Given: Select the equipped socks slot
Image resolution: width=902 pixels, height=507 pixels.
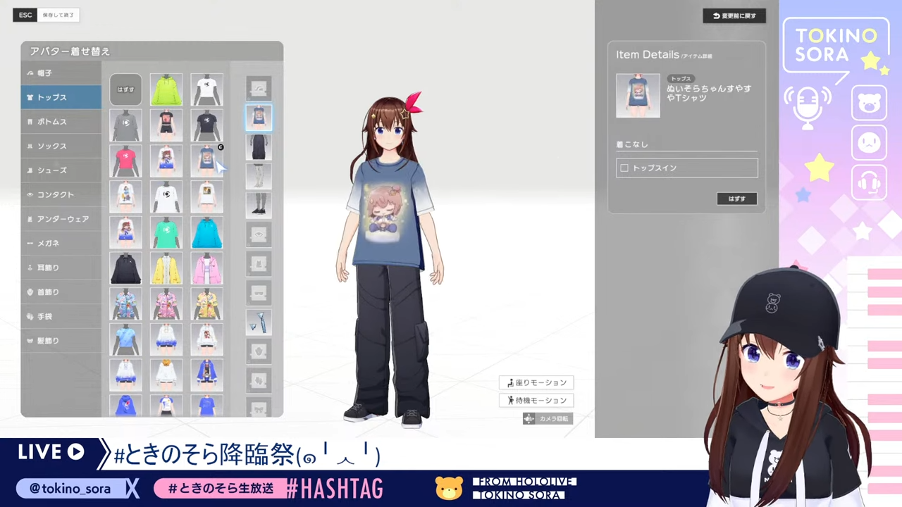Looking at the screenshot, I should coord(259,176).
